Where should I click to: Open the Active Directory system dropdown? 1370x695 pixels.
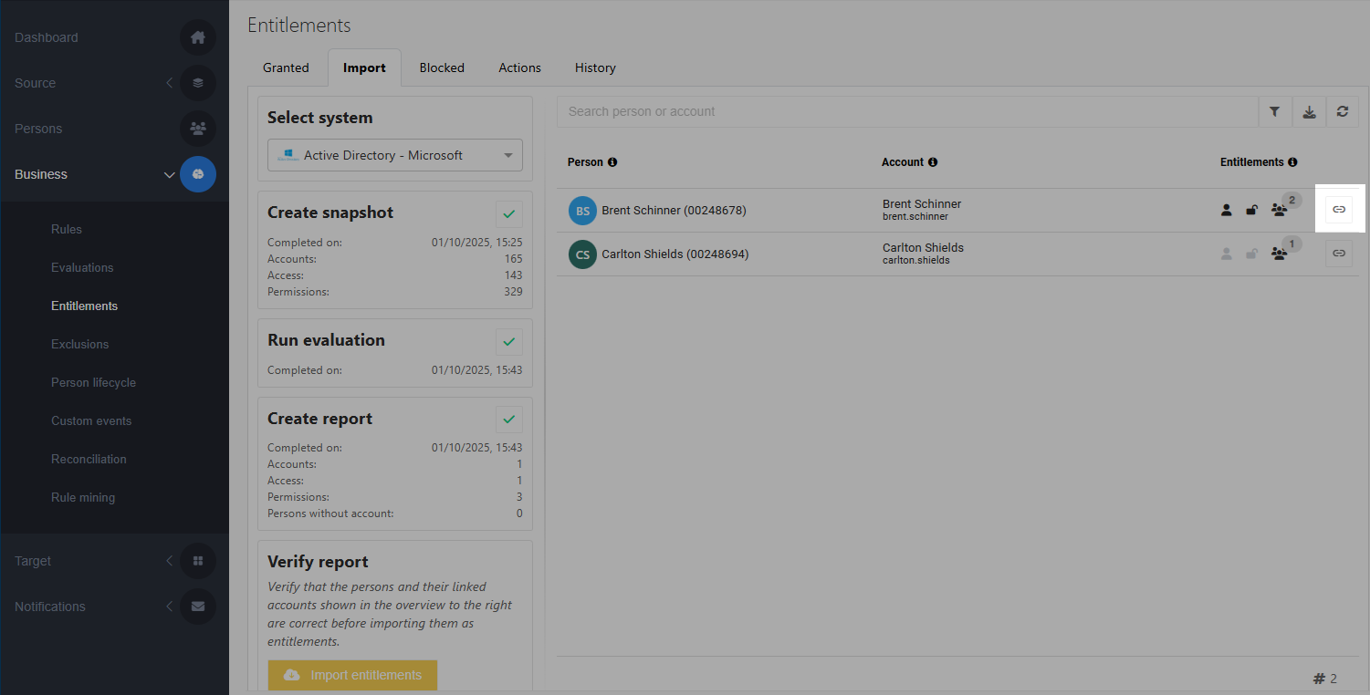395,155
